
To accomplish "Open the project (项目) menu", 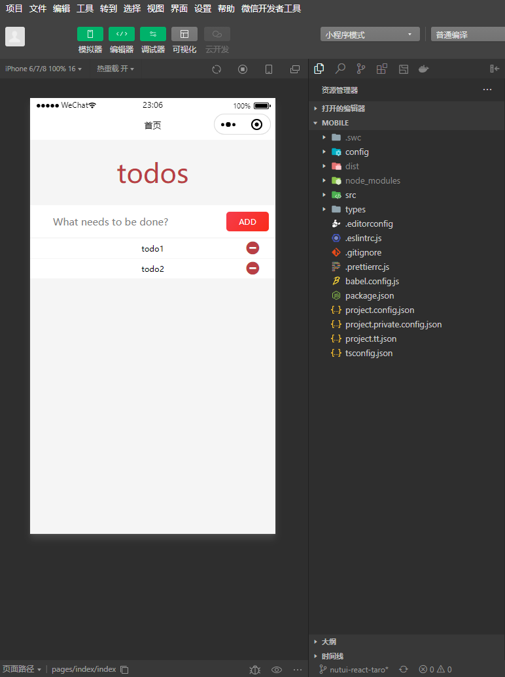I will tap(14, 8).
